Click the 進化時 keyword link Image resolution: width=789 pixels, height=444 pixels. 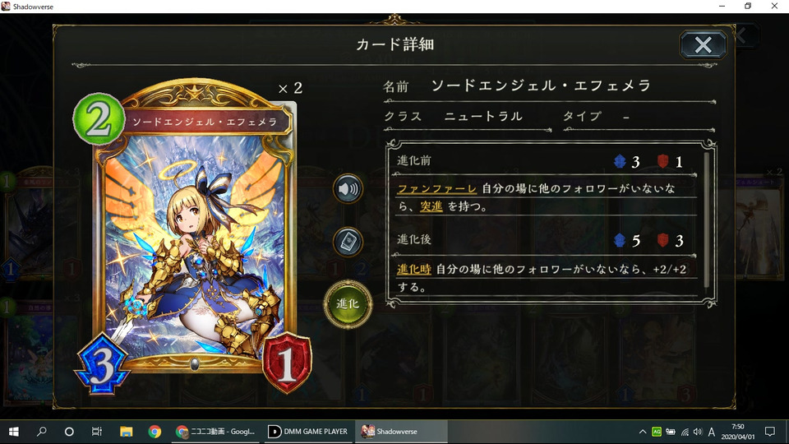point(413,270)
